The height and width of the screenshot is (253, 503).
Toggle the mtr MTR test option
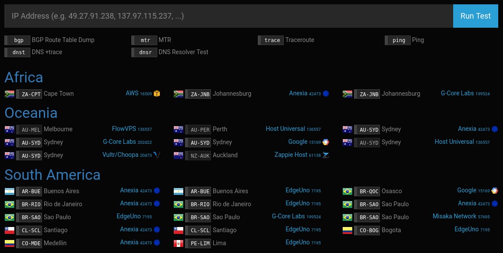click(x=144, y=40)
